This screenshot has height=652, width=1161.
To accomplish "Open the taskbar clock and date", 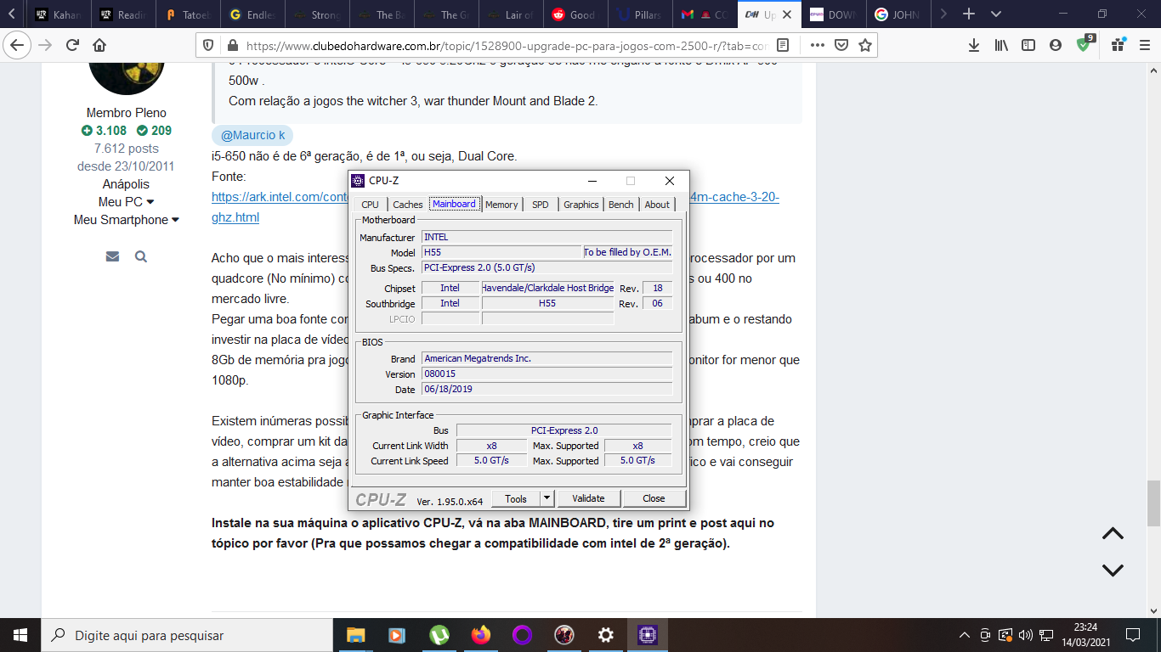I will click(1085, 635).
